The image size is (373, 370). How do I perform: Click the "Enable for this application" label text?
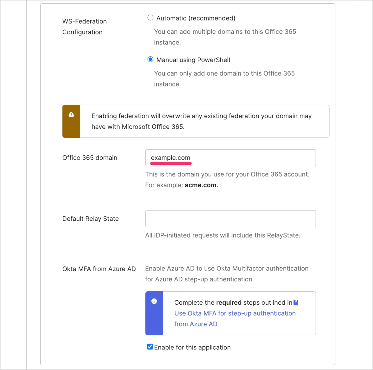coord(192,348)
